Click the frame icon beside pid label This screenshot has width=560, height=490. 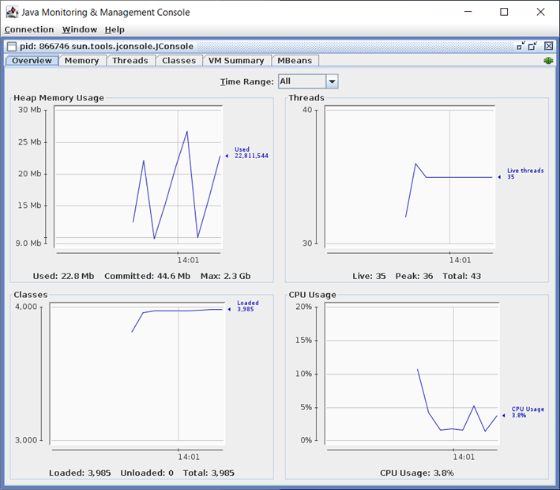coord(11,47)
